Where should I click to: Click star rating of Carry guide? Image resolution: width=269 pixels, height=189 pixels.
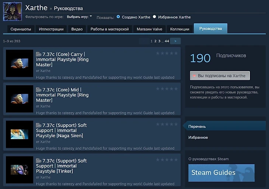click(167, 53)
